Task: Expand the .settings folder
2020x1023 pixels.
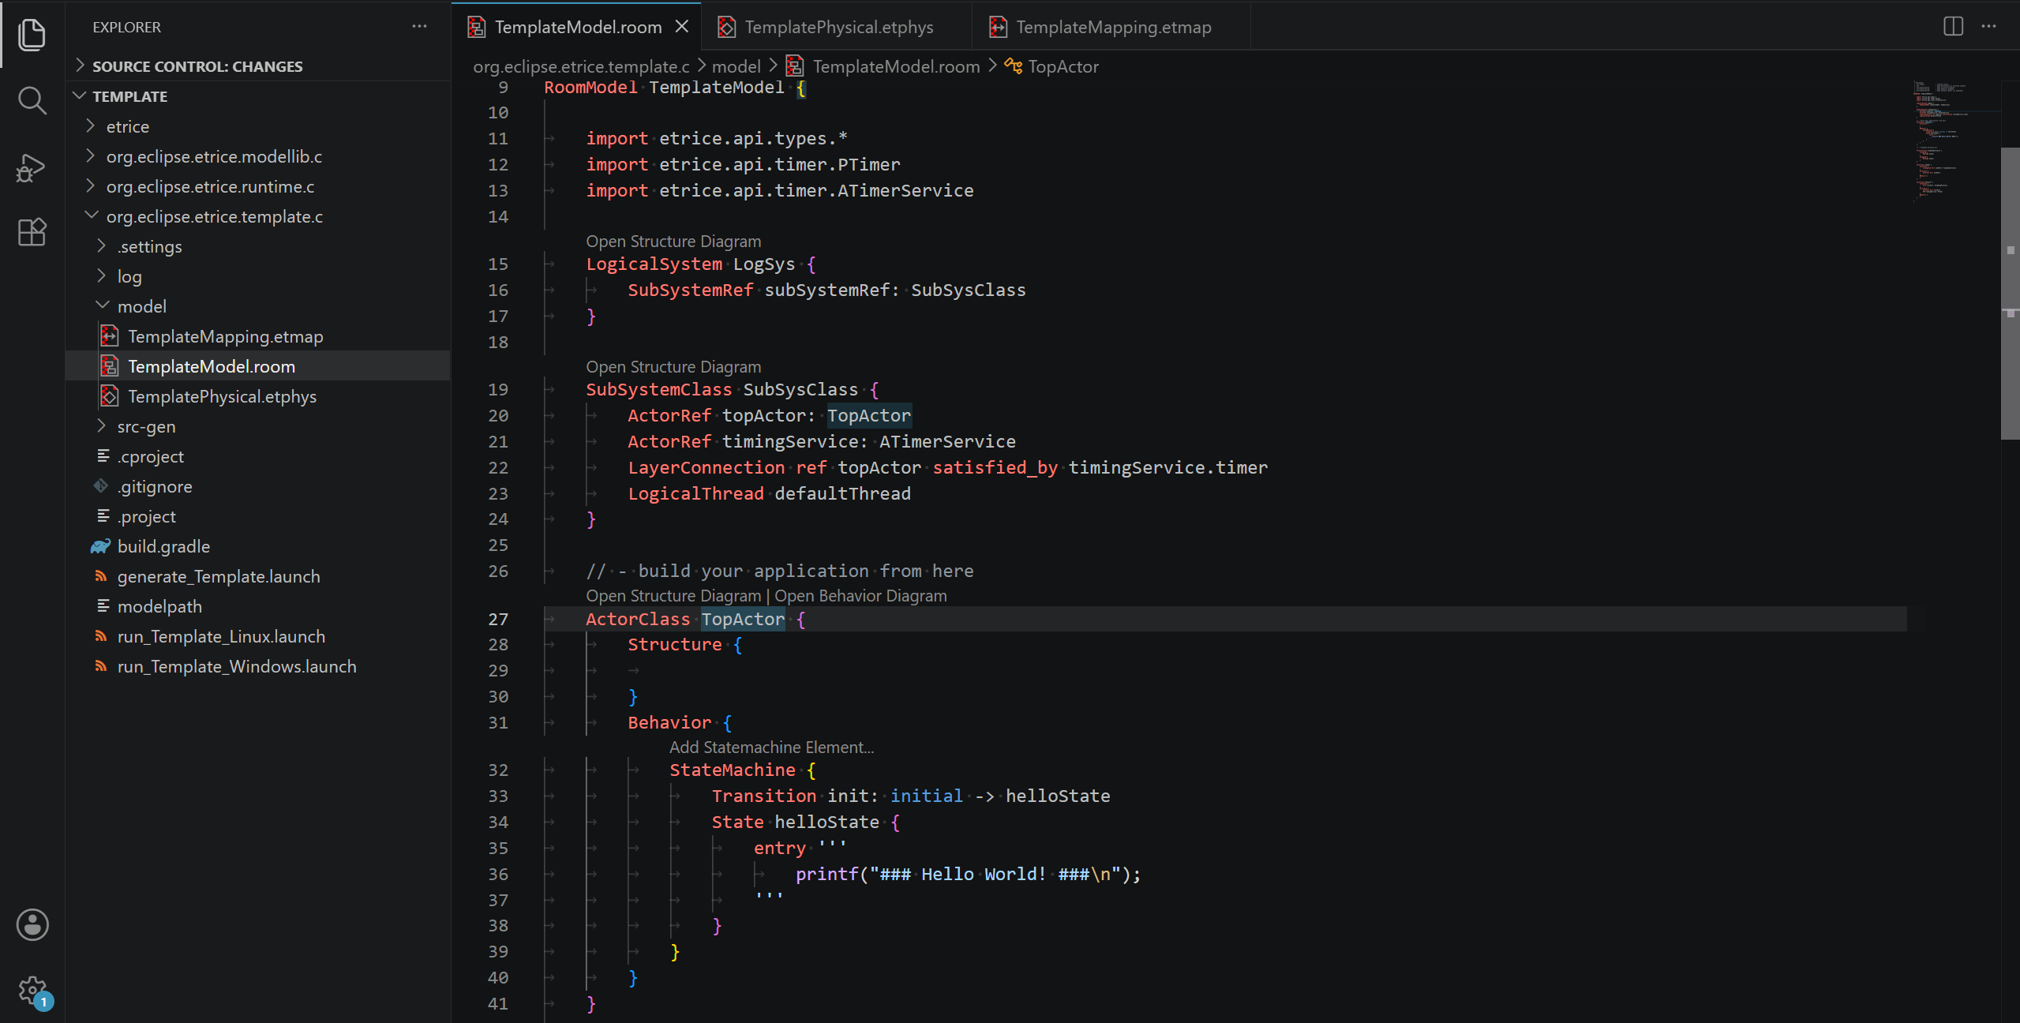Action: point(101,246)
